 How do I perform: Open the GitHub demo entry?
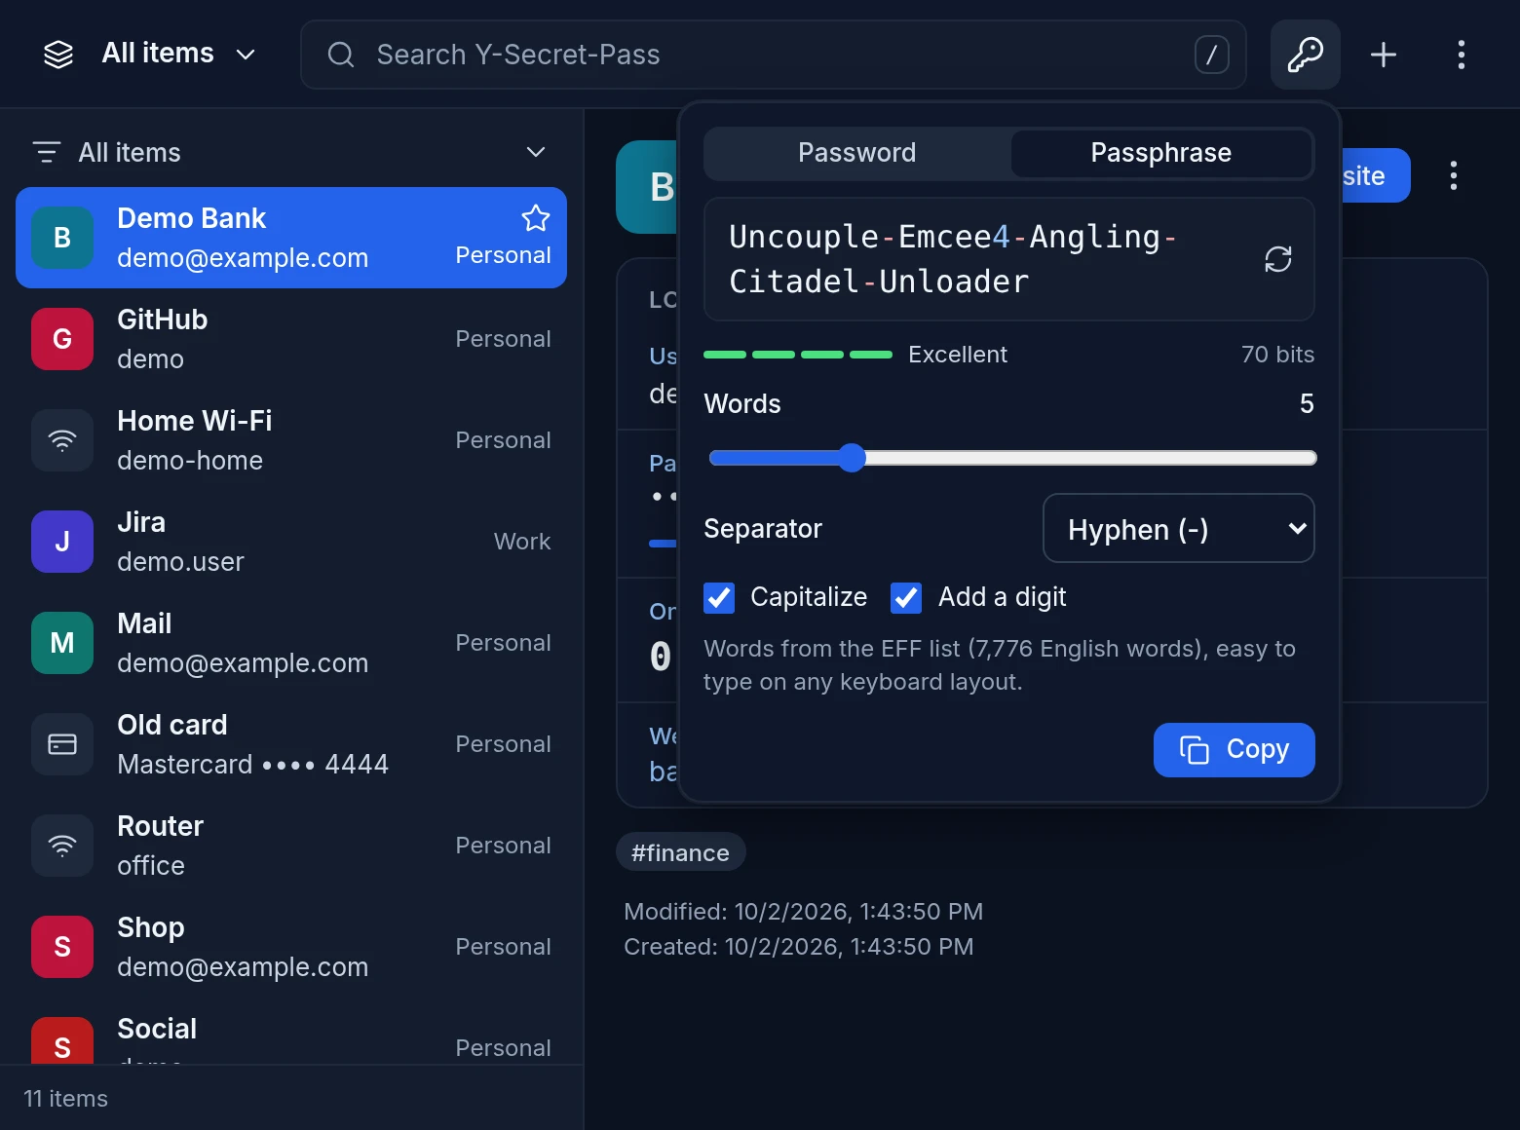291,339
